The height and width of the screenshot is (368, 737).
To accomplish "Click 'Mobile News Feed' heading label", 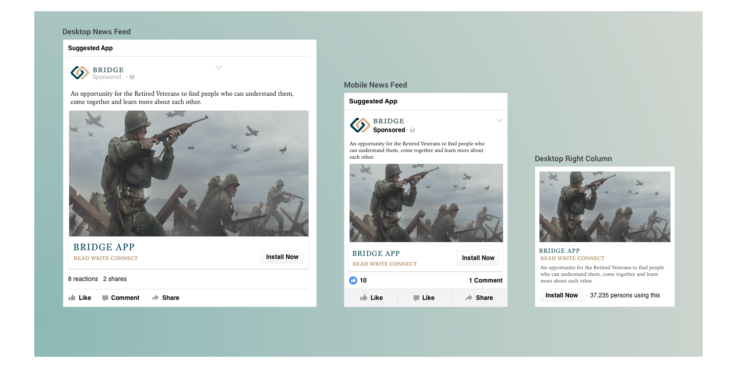I will tap(376, 85).
